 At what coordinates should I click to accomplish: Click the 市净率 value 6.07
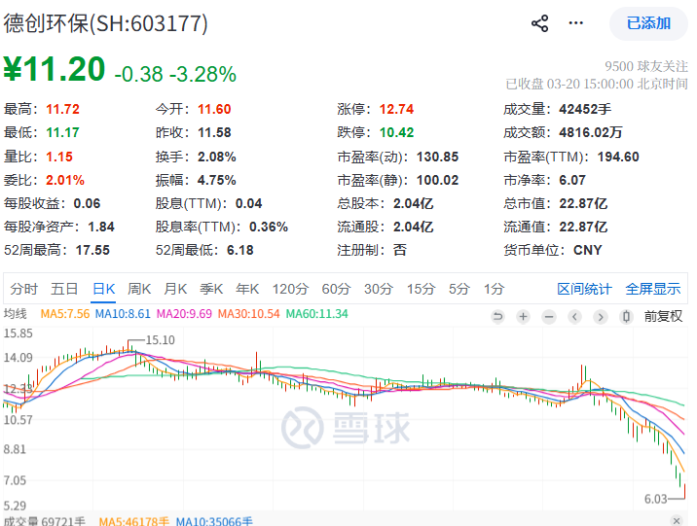pos(572,180)
